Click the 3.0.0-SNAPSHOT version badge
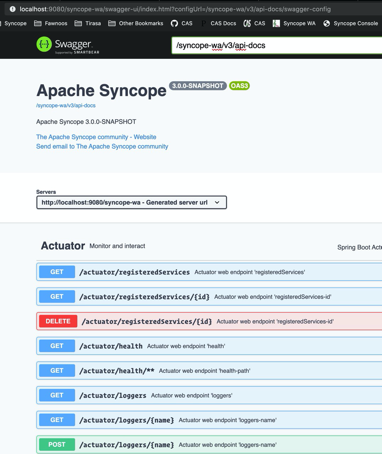 198,86
